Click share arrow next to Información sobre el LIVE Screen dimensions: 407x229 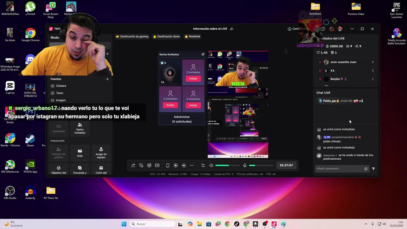point(231,29)
